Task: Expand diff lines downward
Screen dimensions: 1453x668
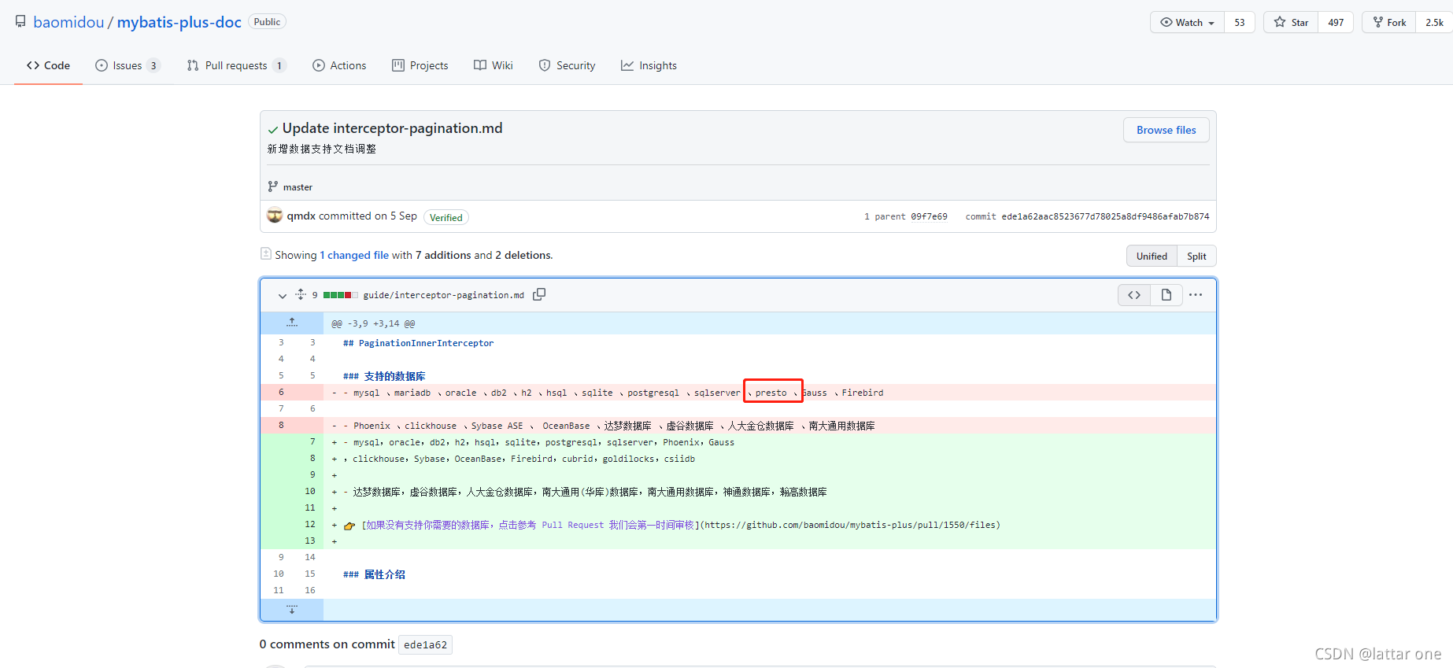Action: (292, 610)
